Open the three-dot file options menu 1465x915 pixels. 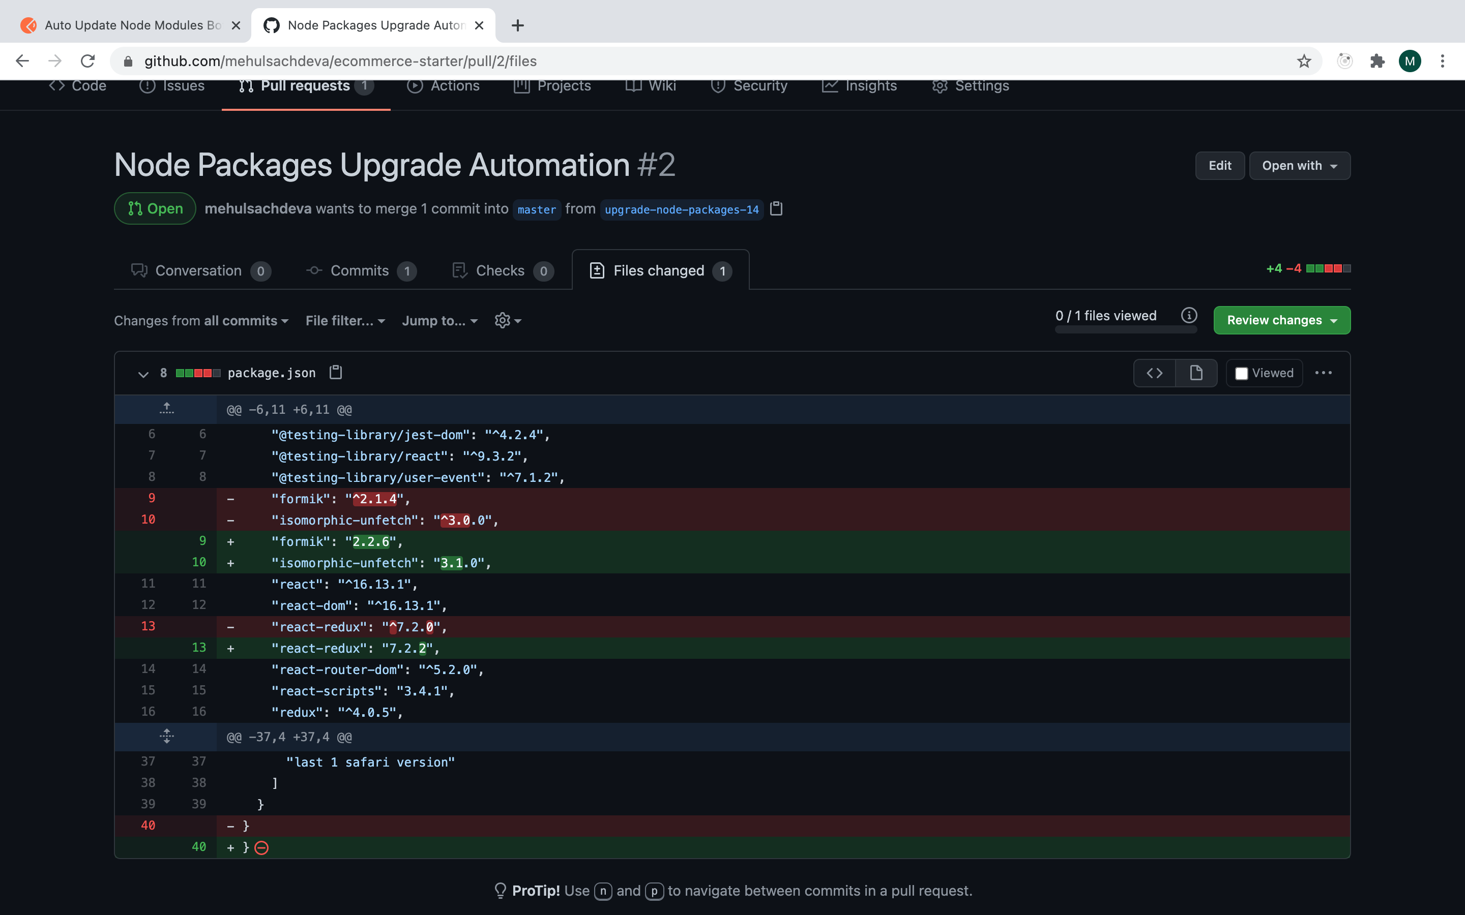[1324, 373]
